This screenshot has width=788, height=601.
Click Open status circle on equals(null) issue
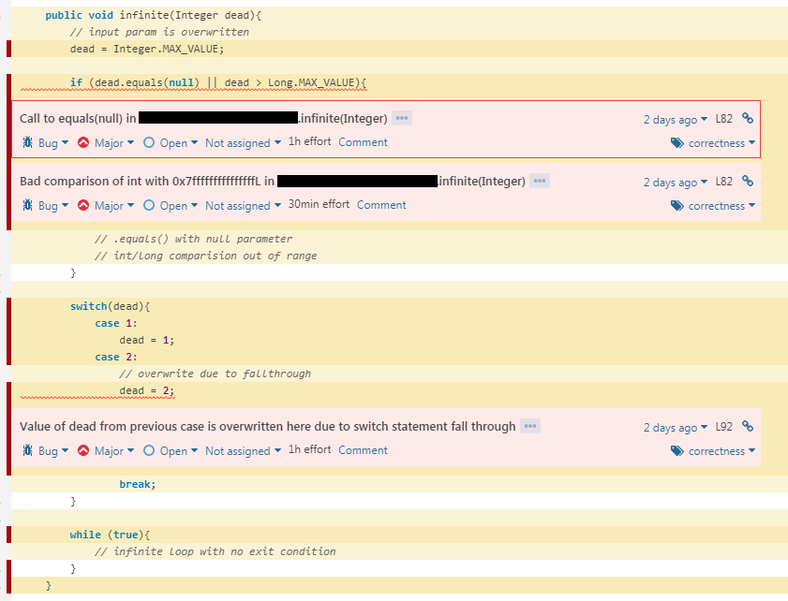pos(149,142)
